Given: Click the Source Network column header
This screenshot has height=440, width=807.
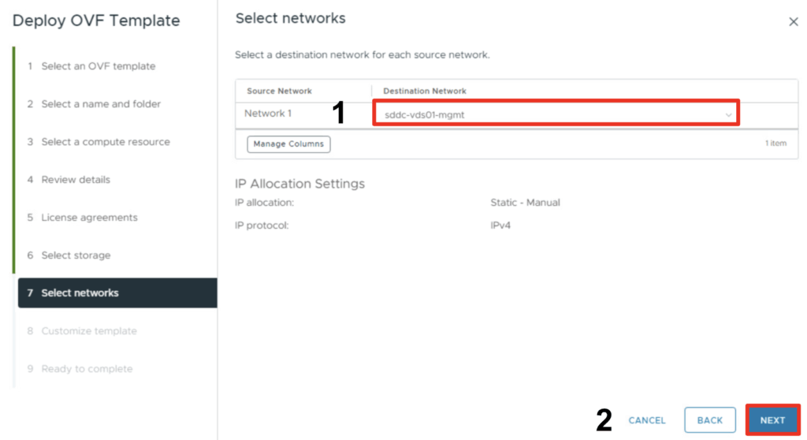Looking at the screenshot, I should click(279, 91).
